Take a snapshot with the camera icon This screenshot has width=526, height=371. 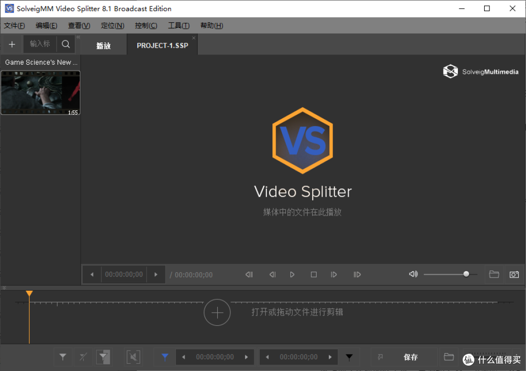514,274
